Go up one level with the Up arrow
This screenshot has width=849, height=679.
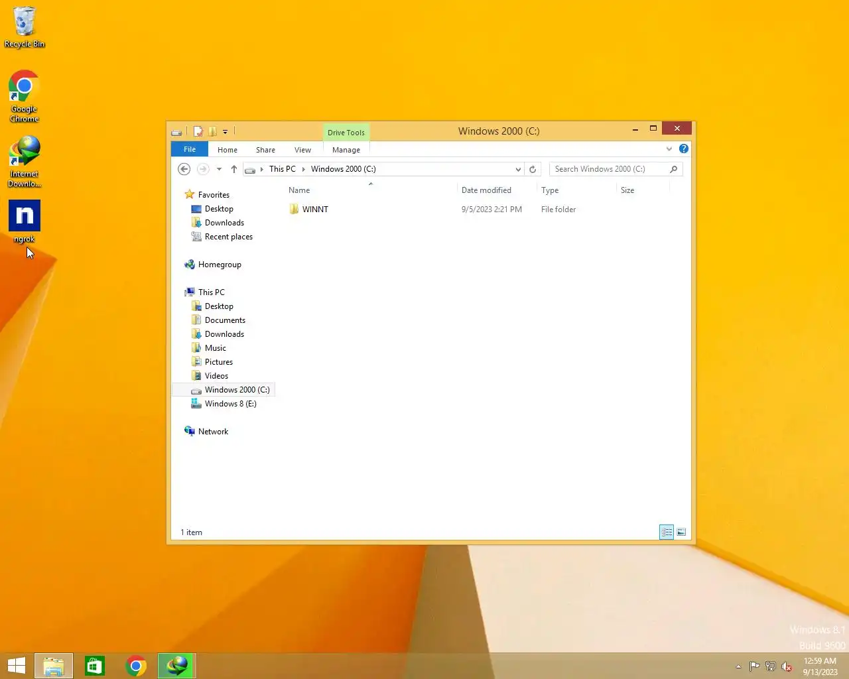pos(234,169)
